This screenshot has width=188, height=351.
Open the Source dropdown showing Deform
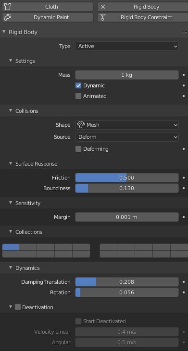tap(127, 137)
